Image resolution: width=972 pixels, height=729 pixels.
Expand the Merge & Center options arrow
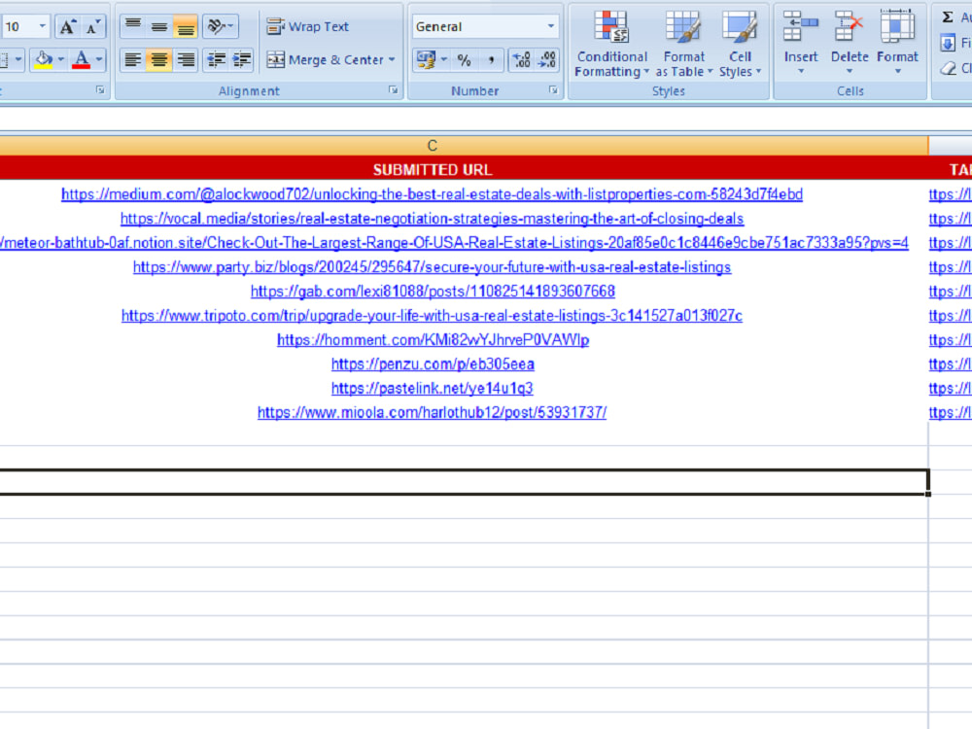click(392, 59)
